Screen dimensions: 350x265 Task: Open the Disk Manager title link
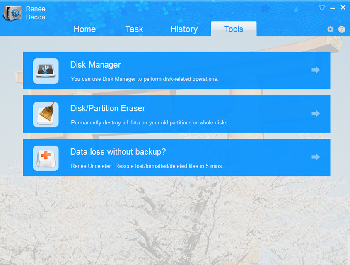96,65
